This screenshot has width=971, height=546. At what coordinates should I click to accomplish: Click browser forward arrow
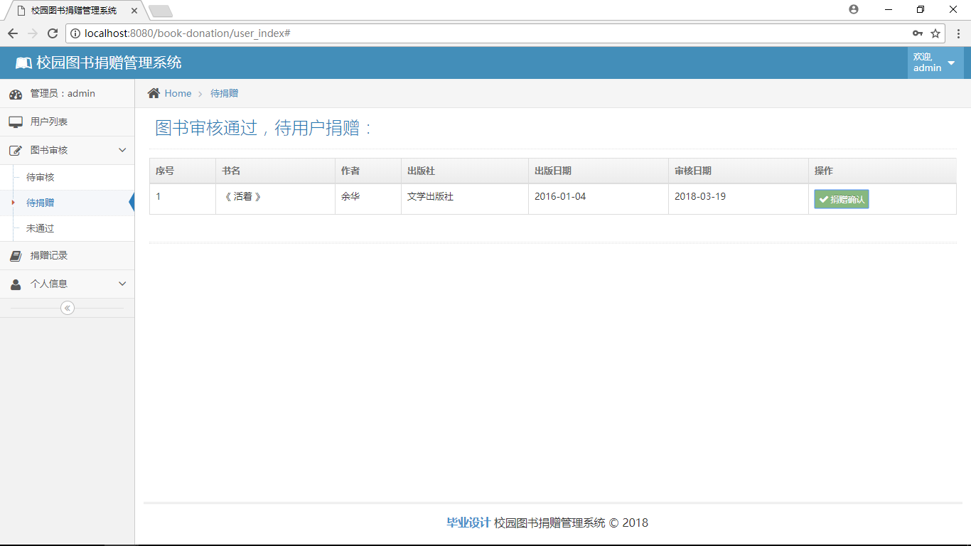(x=33, y=33)
